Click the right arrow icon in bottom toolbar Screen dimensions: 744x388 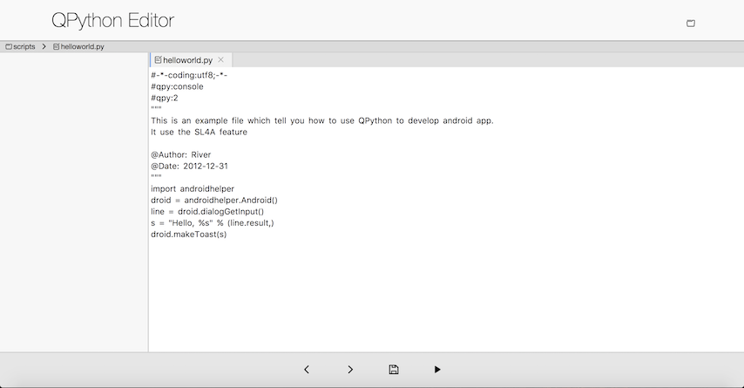[x=350, y=370]
